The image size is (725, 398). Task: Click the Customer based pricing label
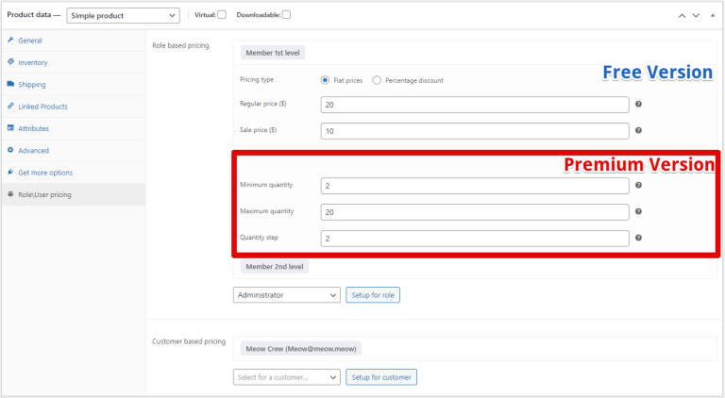[x=189, y=341]
